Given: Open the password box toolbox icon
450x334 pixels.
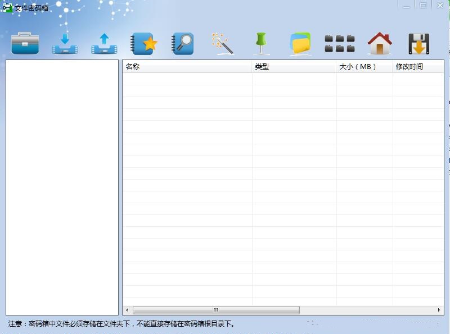Looking at the screenshot, I should (x=25, y=43).
